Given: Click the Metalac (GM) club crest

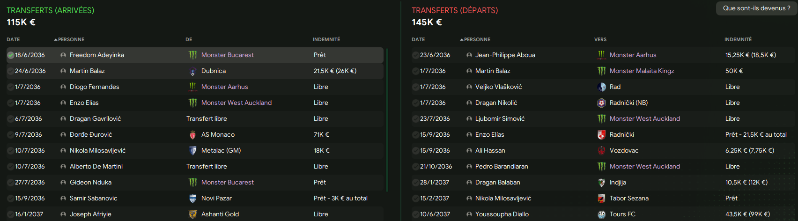Looking at the screenshot, I should (x=192, y=151).
